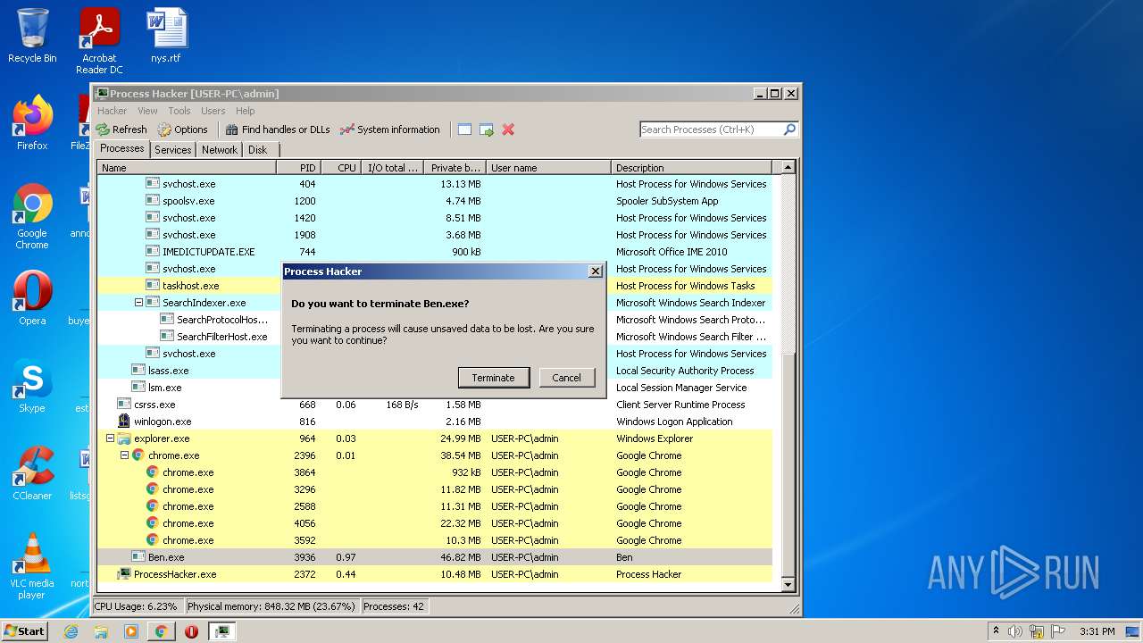Select the ProcessHacker.exe process row
Image resolution: width=1143 pixels, height=643 pixels.
[x=434, y=574]
